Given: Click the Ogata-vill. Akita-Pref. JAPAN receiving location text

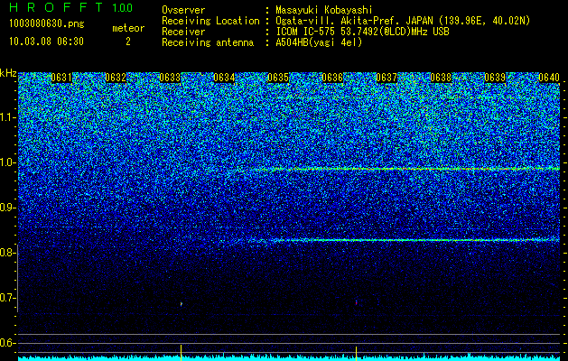Looking at the screenshot, I should pyautogui.click(x=403, y=21).
